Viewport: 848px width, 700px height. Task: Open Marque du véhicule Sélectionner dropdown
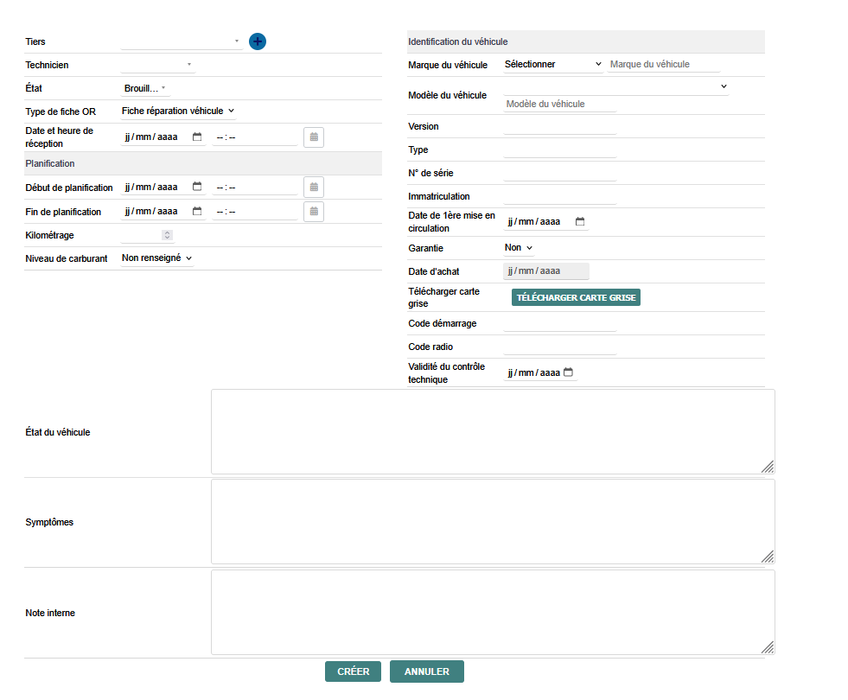coord(552,64)
